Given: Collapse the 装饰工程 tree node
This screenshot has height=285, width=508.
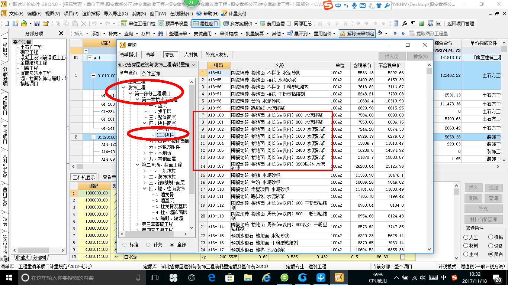Looking at the screenshot, I should [123, 88].
